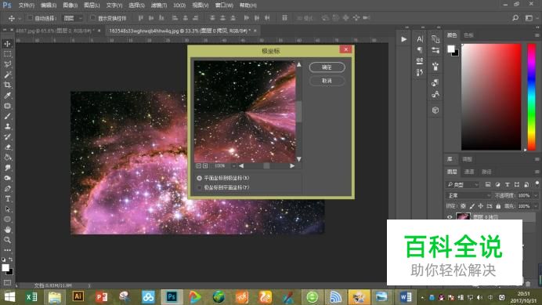Screen dimensions: 542x305
Task: Click foreground color swatch in Color panel
Action: click(x=450, y=49)
